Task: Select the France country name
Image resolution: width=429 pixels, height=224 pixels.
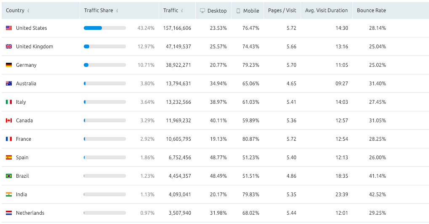Action: tap(24, 139)
